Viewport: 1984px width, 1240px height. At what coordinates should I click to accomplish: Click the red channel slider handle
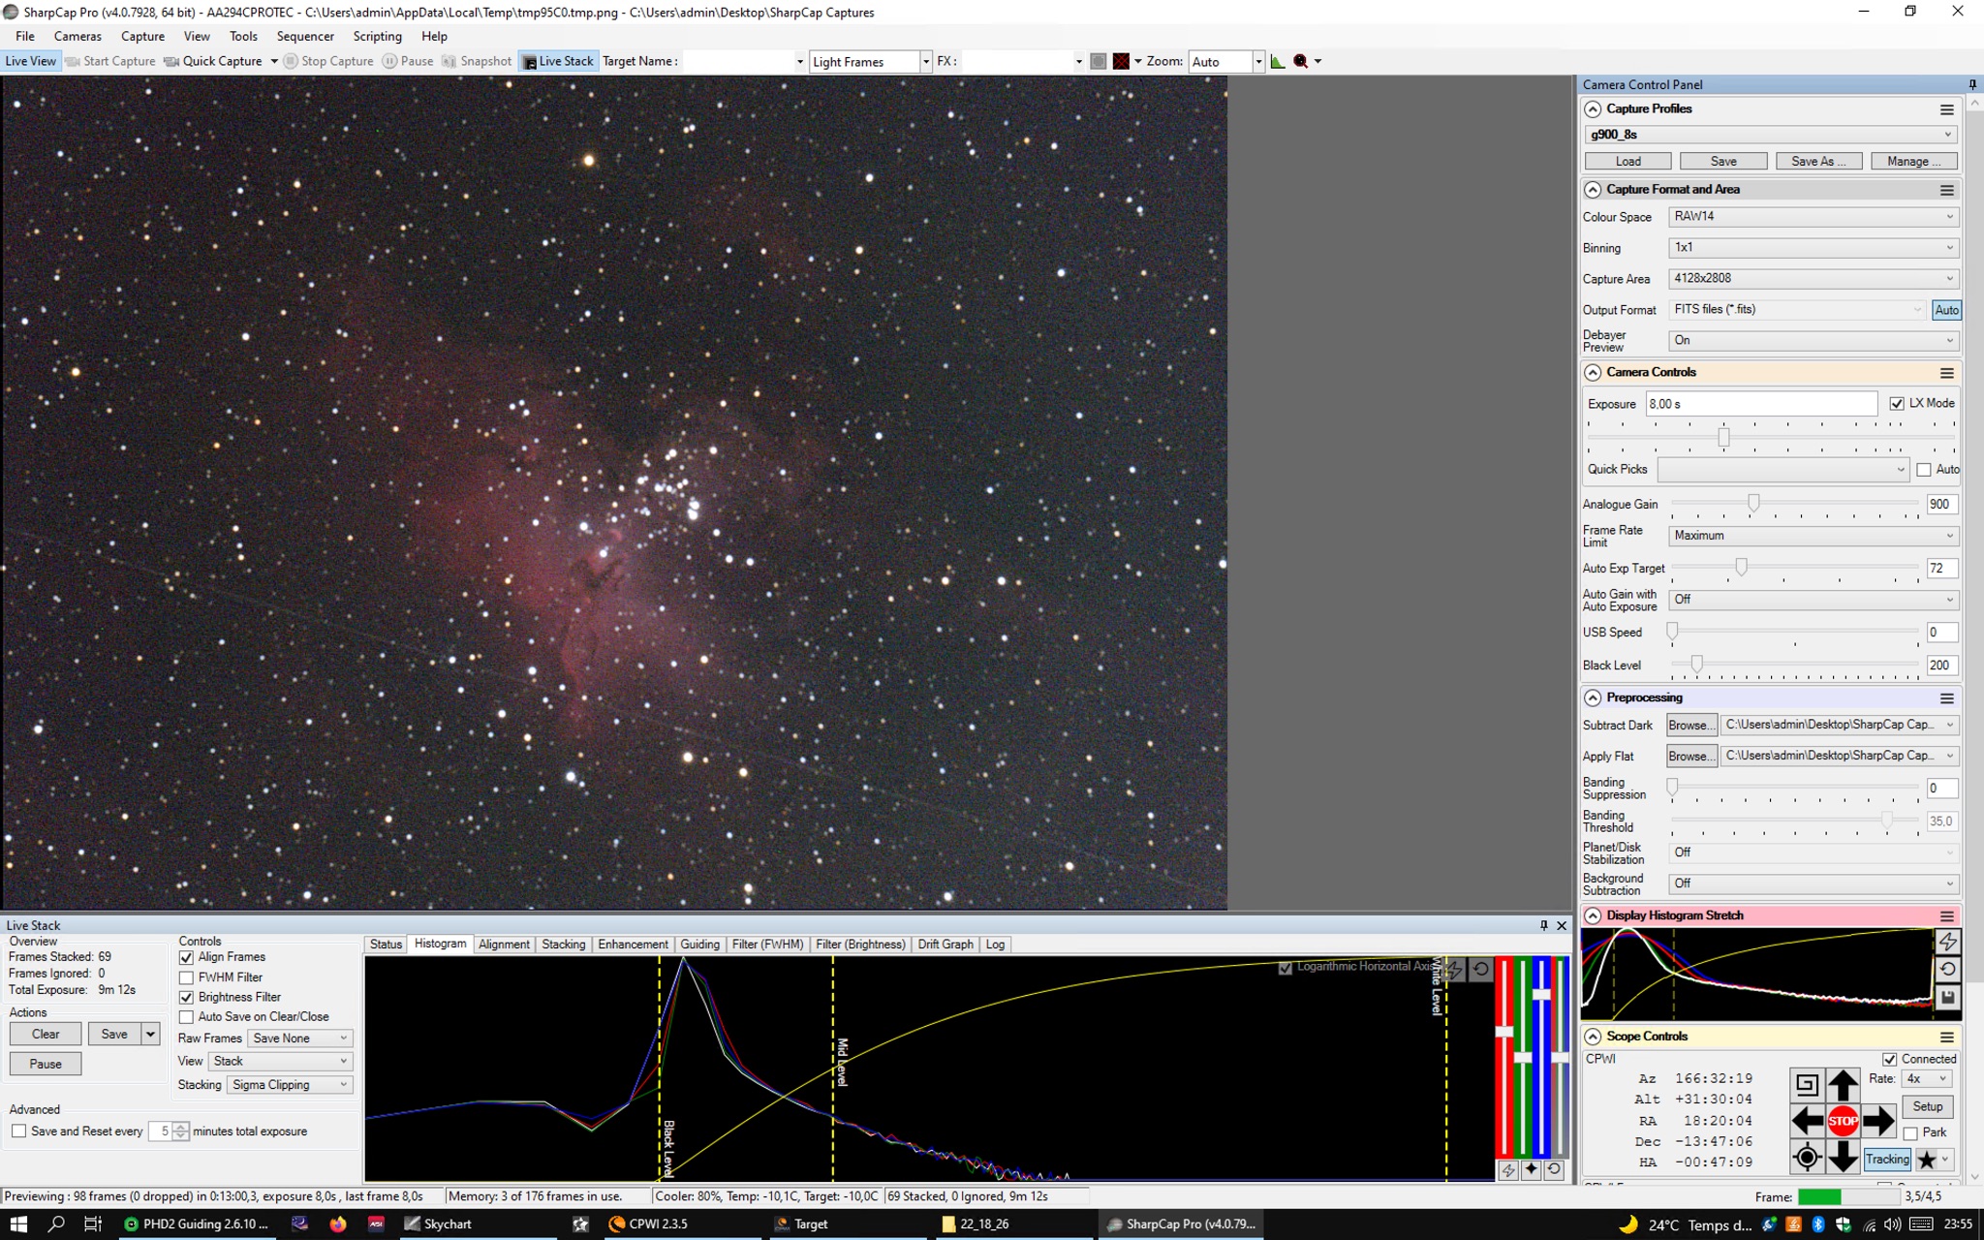tap(1504, 1031)
